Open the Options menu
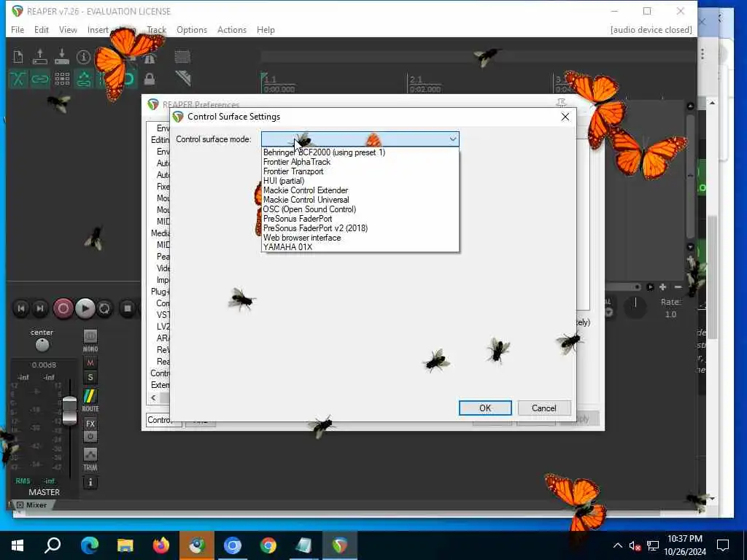Screen dimensions: 747x560 point(192,29)
